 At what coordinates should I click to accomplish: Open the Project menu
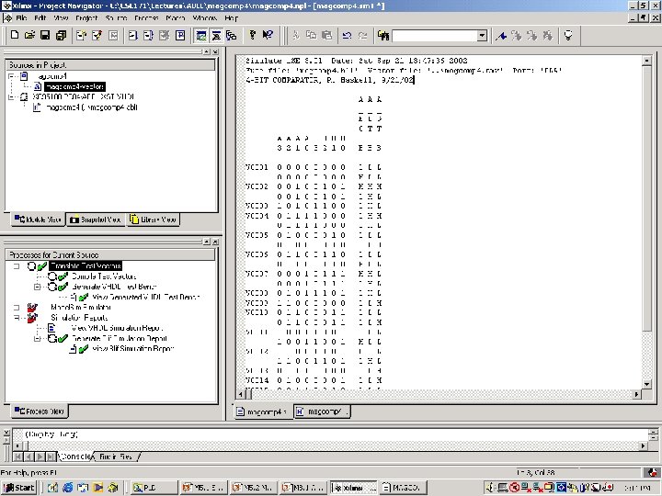pyautogui.click(x=86, y=18)
